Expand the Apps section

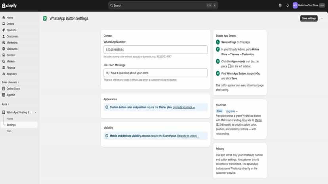tap(6, 104)
